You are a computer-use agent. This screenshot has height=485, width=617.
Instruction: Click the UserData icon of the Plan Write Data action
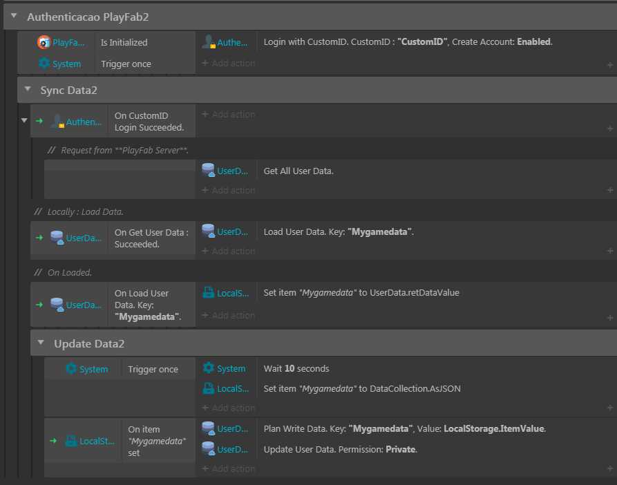pos(208,428)
